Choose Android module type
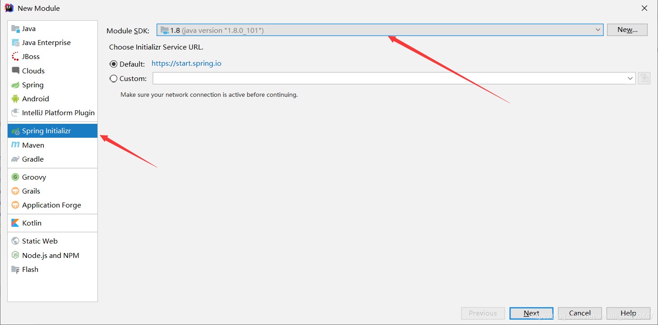Viewport: 658px width, 325px height. 52,99
